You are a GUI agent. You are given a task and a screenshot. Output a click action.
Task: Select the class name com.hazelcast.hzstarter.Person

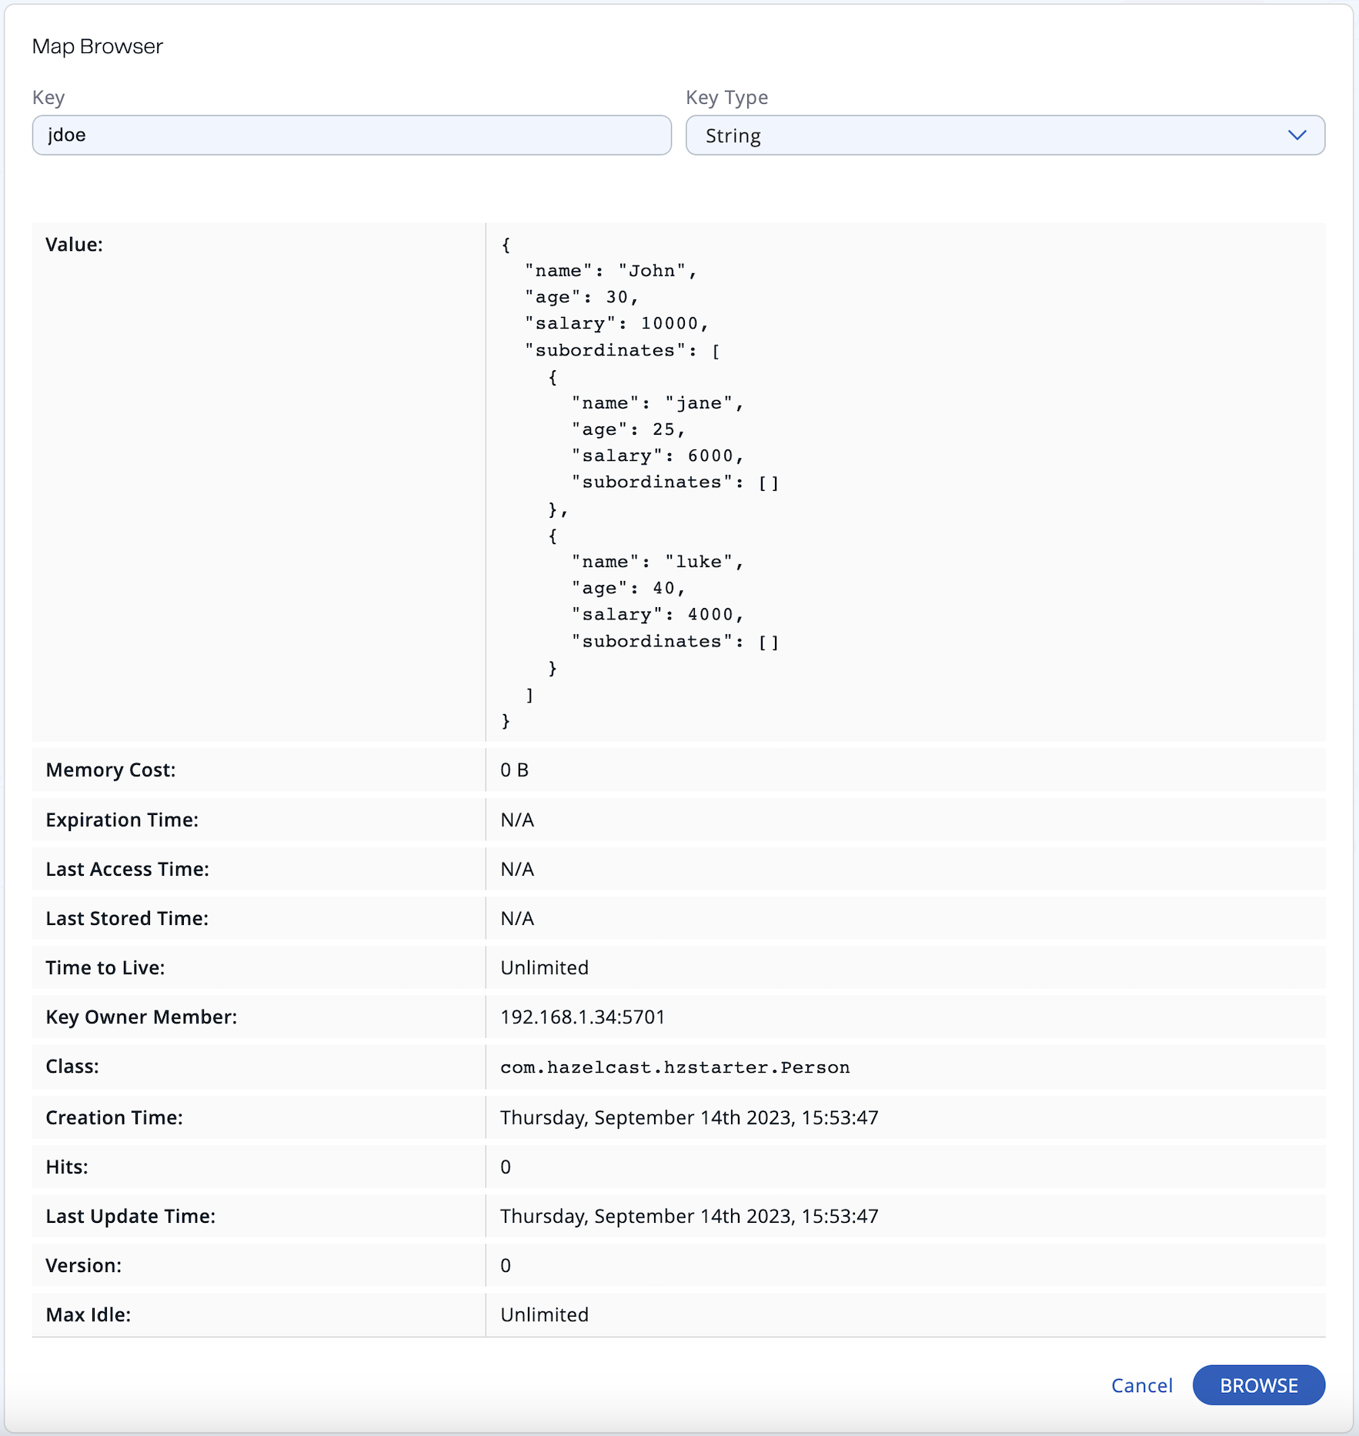674,1067
